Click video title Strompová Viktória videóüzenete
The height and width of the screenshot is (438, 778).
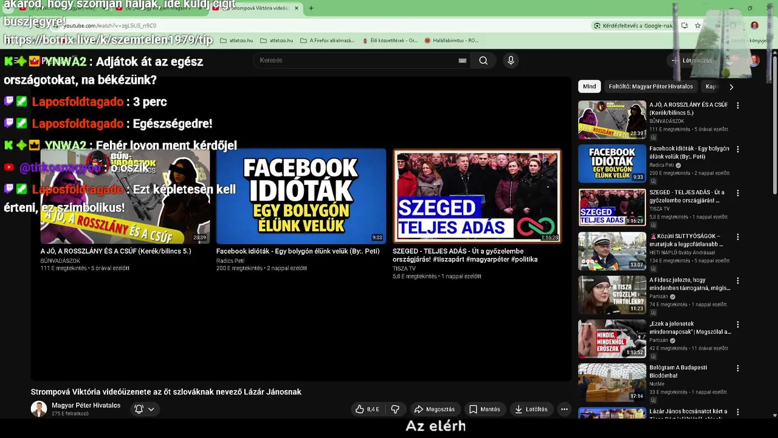pos(166,392)
